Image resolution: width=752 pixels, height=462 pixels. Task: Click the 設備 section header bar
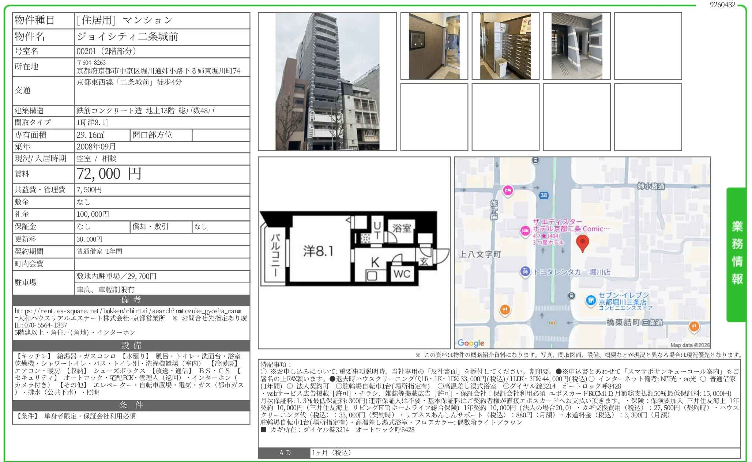[x=131, y=345]
